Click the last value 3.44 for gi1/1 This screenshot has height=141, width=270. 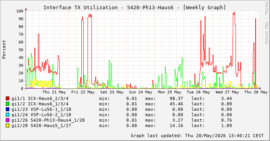tap(227, 99)
